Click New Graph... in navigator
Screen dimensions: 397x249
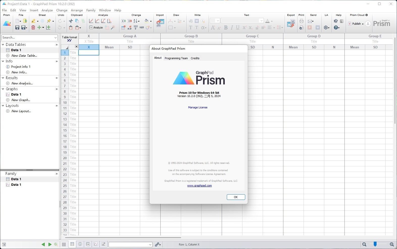(x=21, y=100)
